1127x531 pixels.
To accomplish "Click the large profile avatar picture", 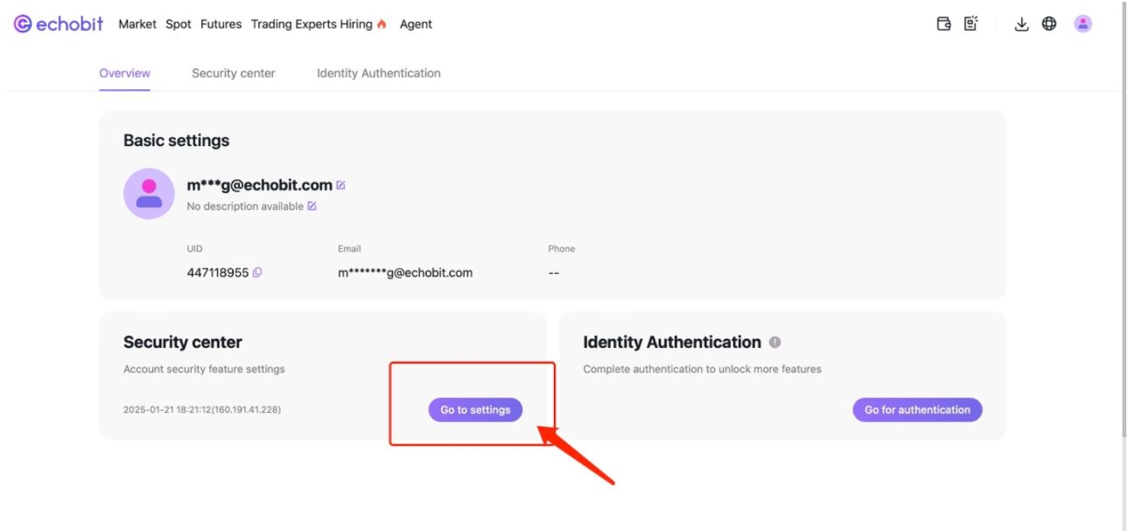I will coord(148,193).
